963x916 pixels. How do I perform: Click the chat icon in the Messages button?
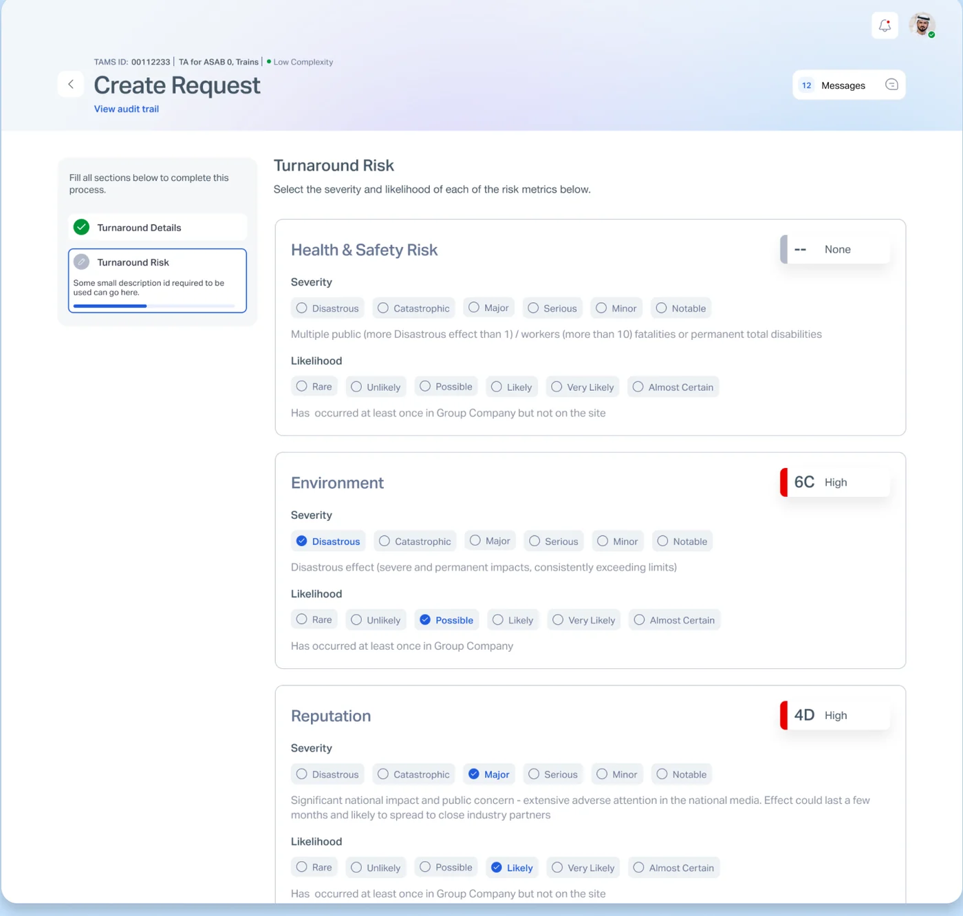pos(891,85)
